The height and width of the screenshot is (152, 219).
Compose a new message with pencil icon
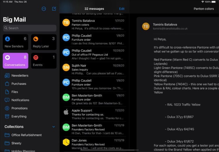tap(54, 9)
